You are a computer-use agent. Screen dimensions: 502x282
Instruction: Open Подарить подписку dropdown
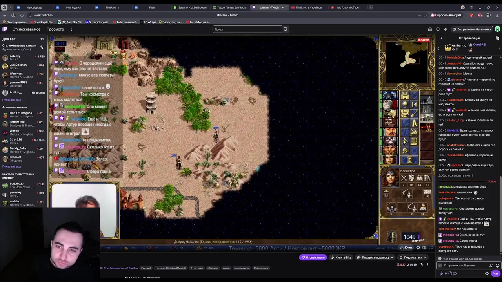coord(375,257)
